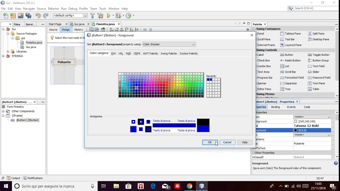Open the HSV color tab
Viewport: 340px width, 191px height.
point(113,54)
